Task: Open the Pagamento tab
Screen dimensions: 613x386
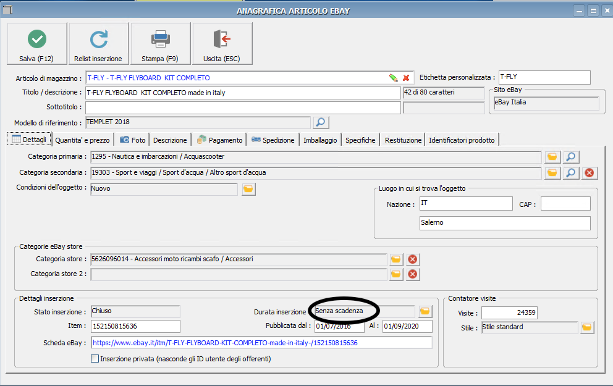Action: (x=219, y=140)
